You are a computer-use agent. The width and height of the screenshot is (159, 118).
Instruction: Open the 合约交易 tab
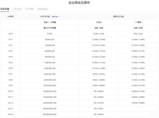click(x=17, y=9)
